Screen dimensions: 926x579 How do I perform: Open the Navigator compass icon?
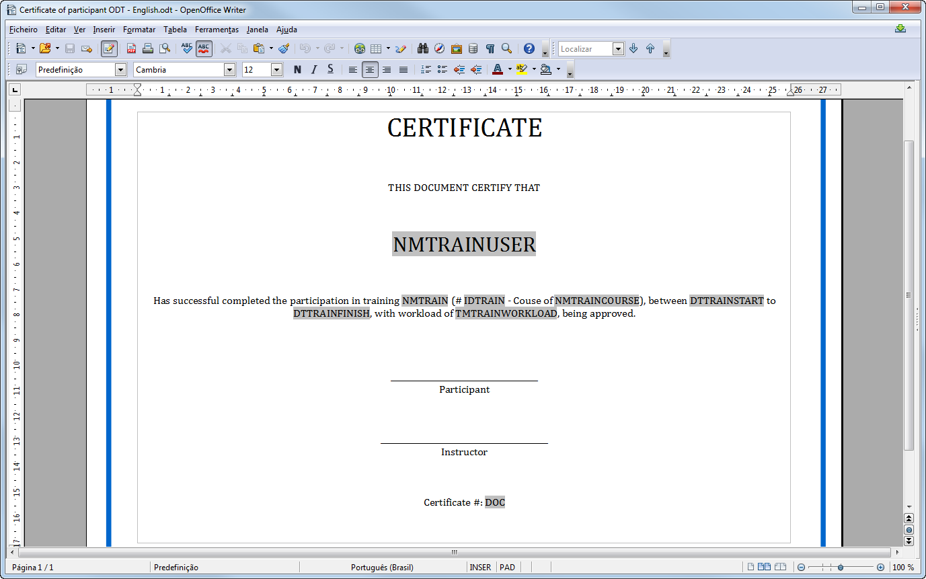pos(440,48)
